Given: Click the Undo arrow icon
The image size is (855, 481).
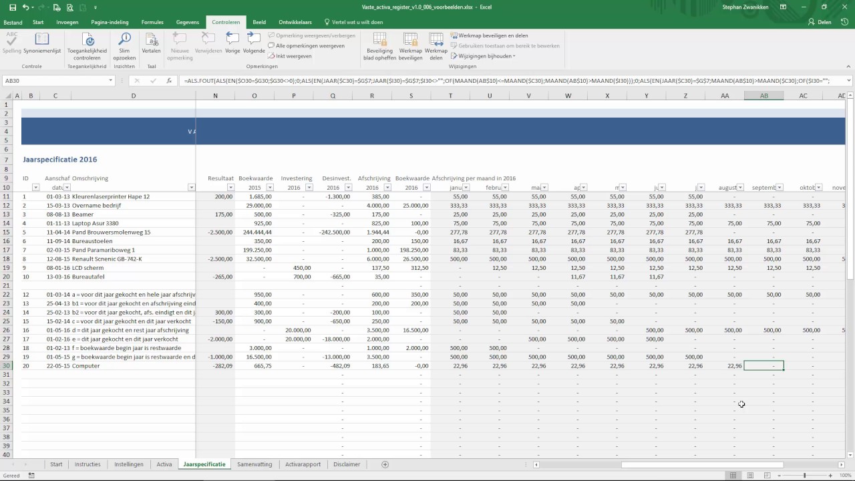Looking at the screenshot, I should pos(25,7).
